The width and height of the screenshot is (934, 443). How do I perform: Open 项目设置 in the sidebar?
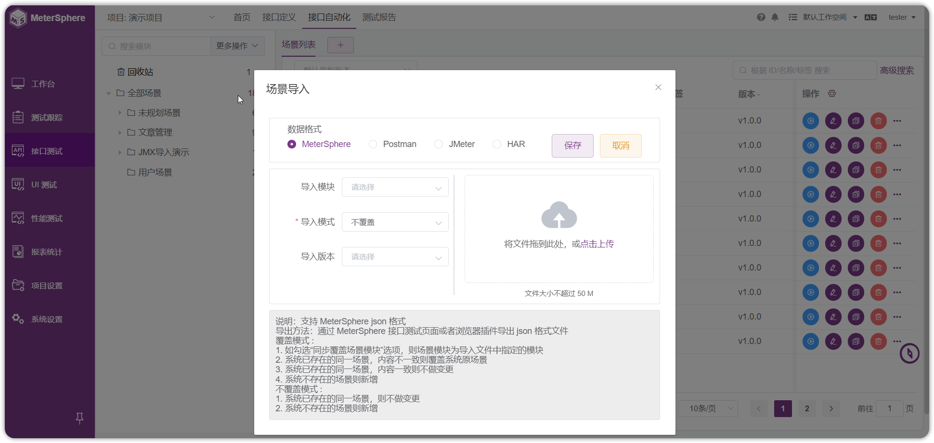[x=50, y=285]
